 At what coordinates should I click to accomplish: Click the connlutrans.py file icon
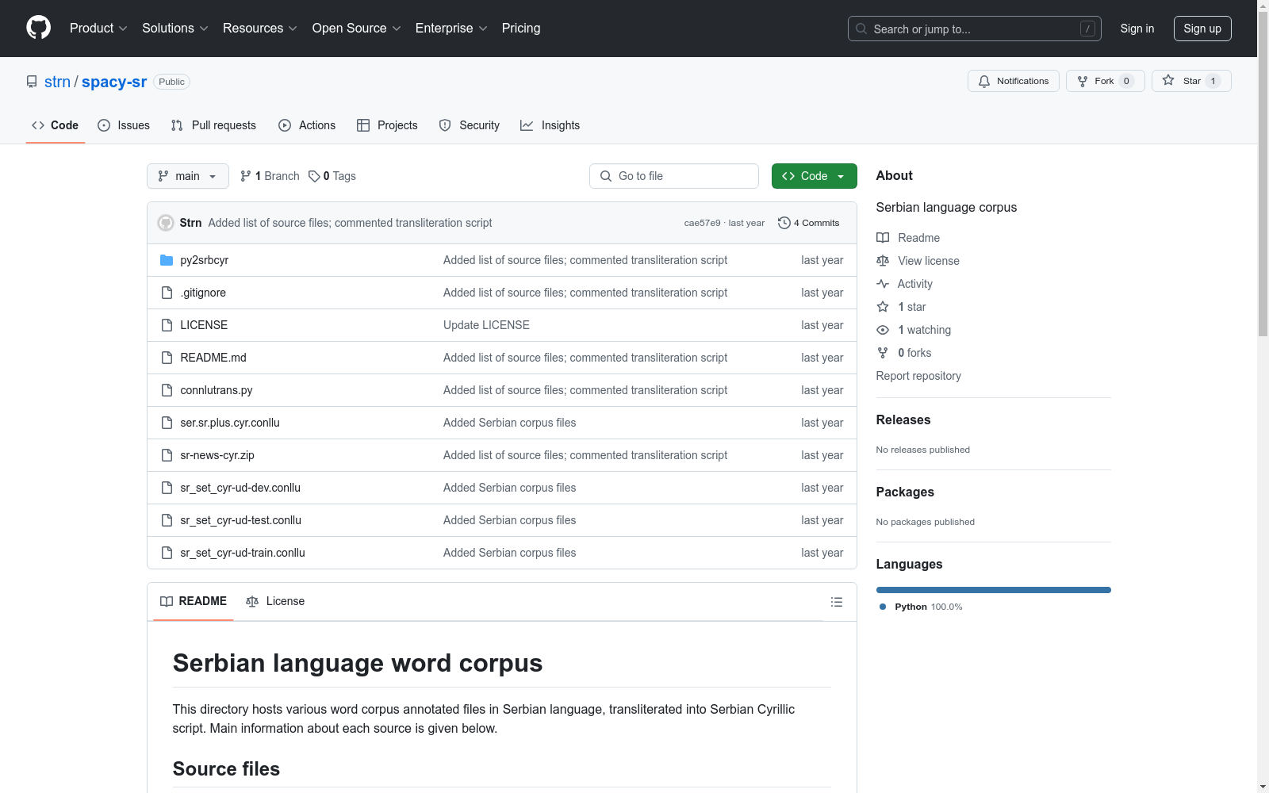(x=167, y=390)
